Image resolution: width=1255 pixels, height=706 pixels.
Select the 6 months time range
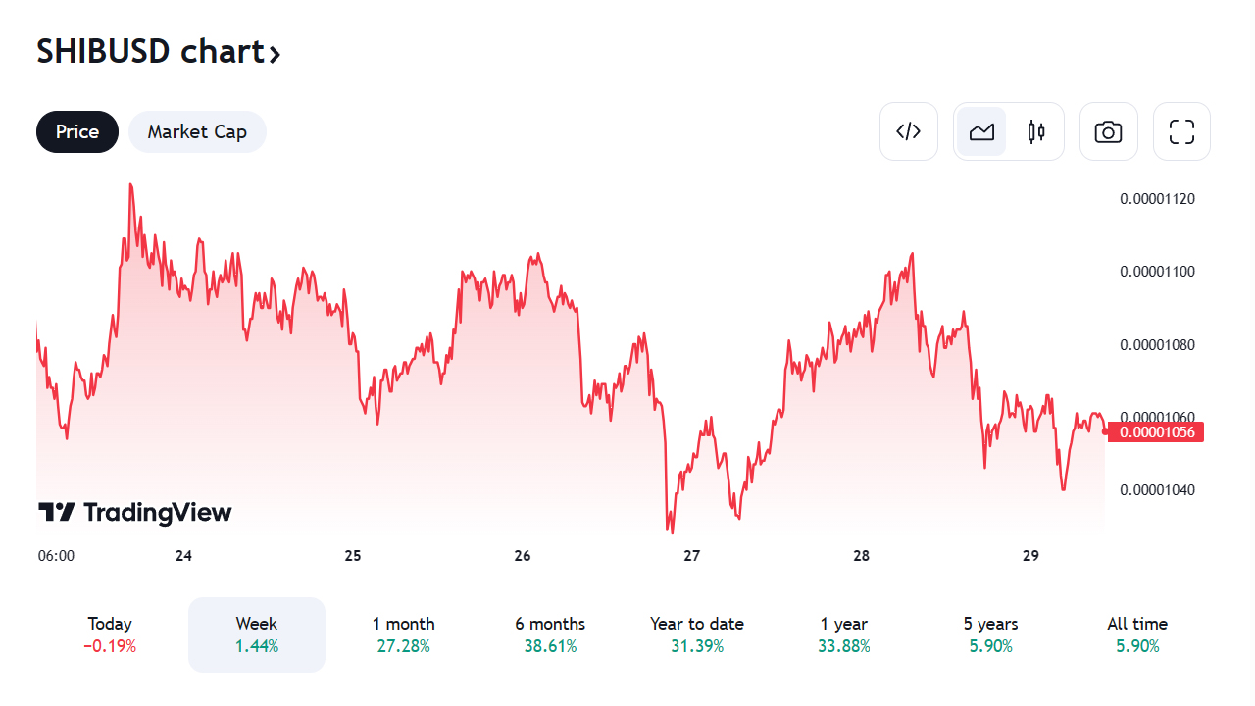(550, 634)
